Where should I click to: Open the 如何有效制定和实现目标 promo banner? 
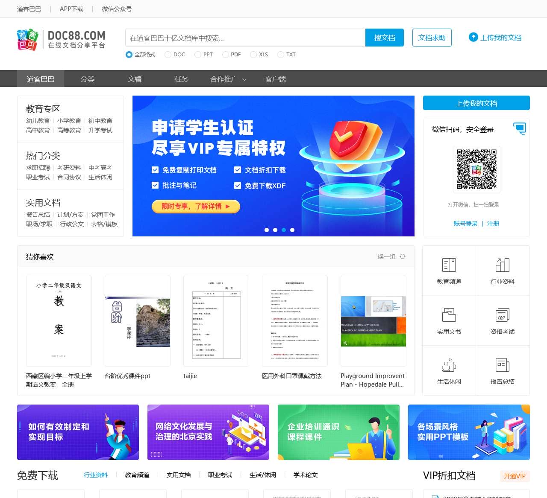[78, 432]
